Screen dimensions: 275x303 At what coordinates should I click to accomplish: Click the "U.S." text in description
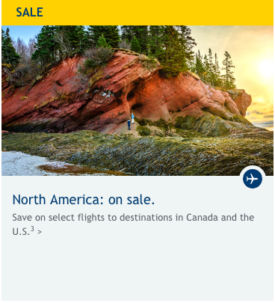(x=21, y=232)
